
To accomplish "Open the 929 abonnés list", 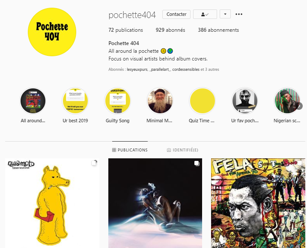I will point(170,30).
